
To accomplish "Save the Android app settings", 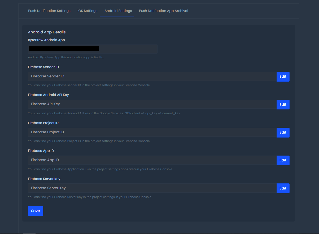I will coord(36,211).
